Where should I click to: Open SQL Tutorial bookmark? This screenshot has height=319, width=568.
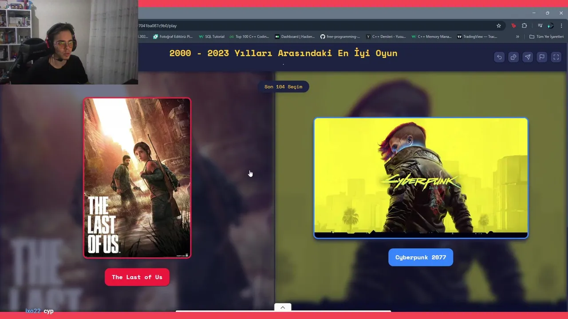212,37
